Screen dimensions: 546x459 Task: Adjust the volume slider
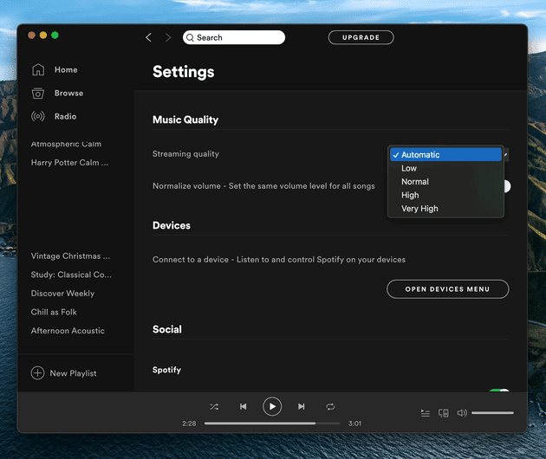click(x=492, y=413)
